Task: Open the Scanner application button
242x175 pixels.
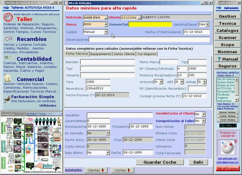Action: [x=227, y=38]
